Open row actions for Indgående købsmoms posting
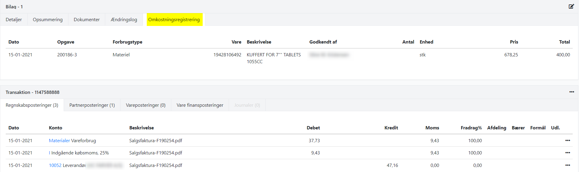The height and width of the screenshot is (172, 579). (x=567, y=153)
